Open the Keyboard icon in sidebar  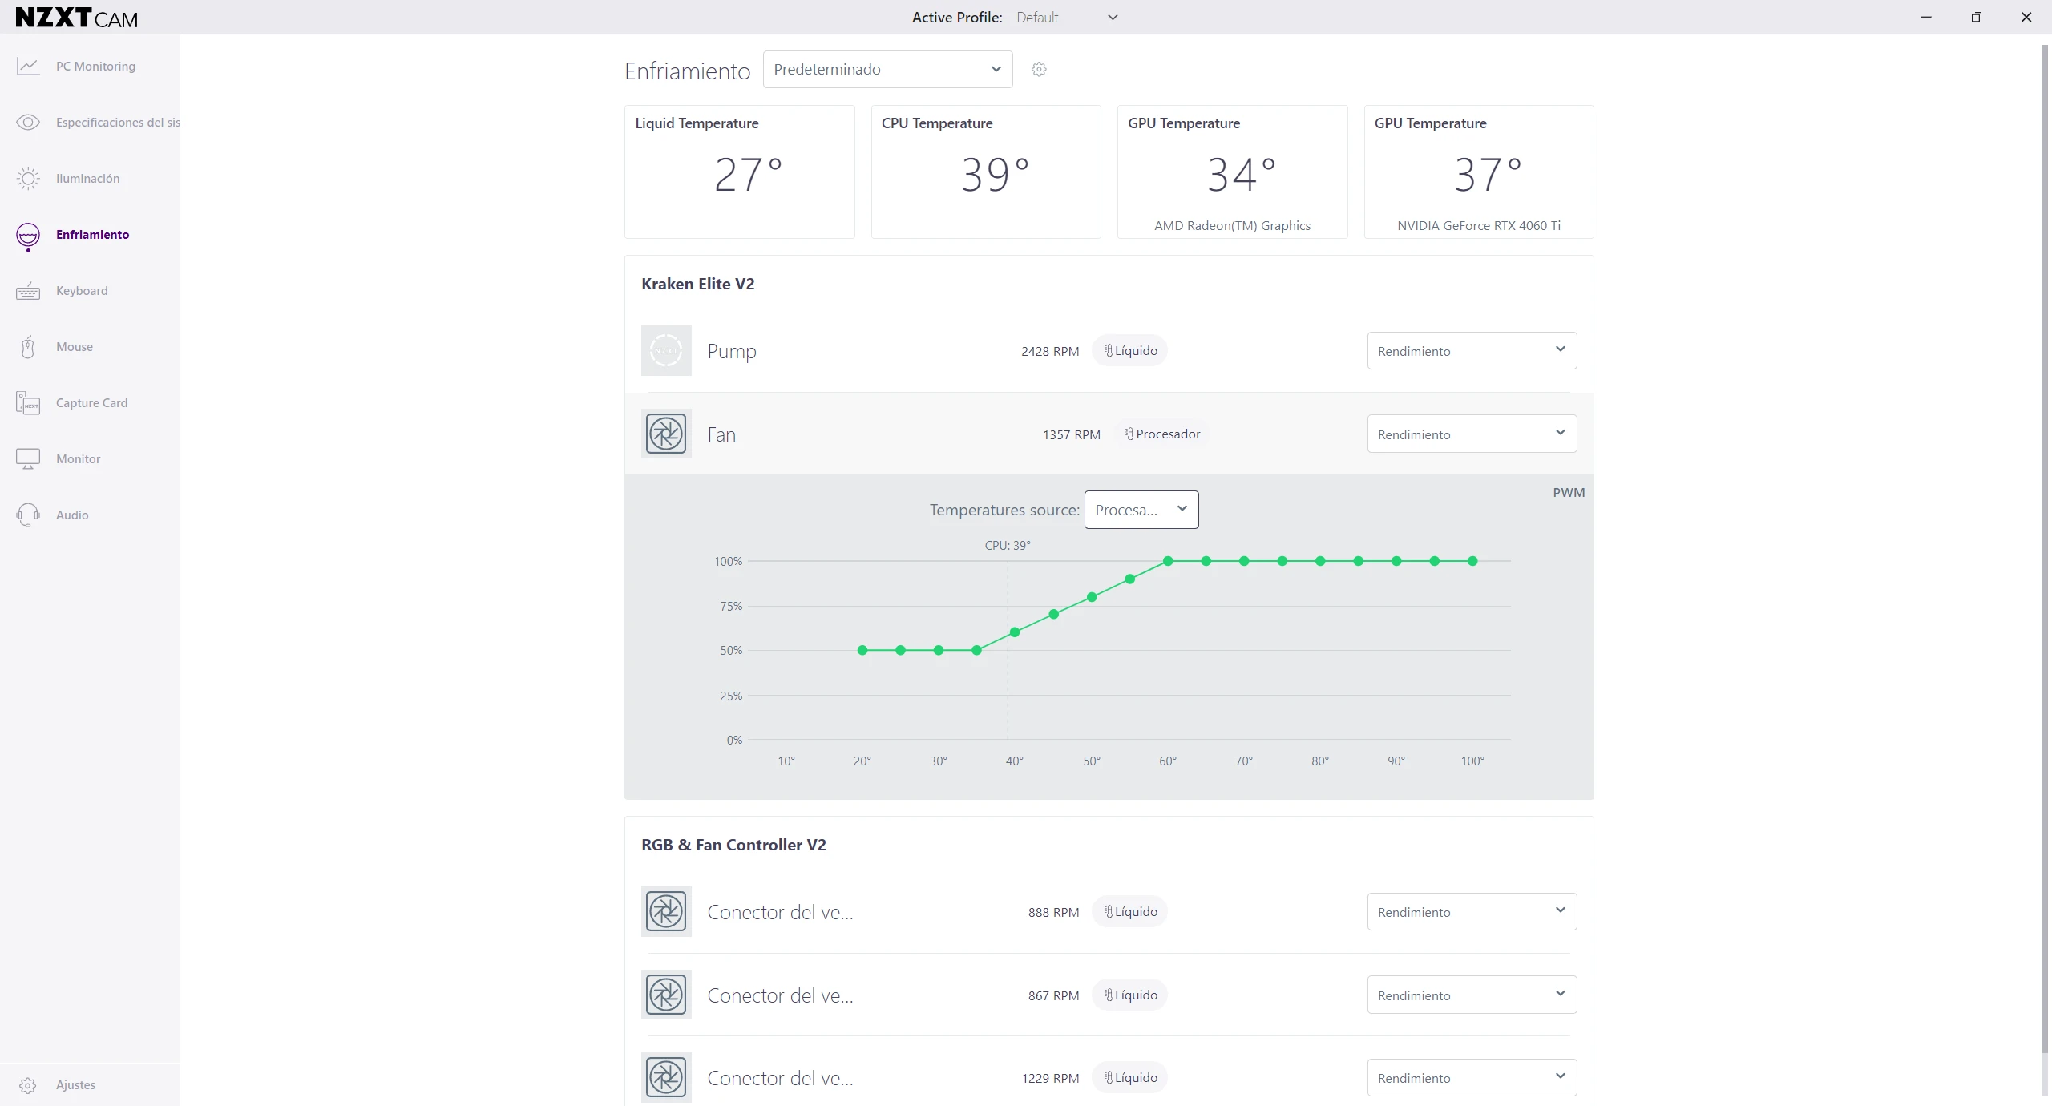click(x=28, y=291)
